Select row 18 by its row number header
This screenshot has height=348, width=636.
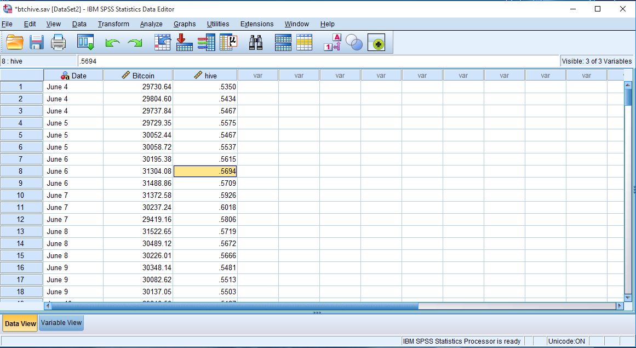(21, 292)
